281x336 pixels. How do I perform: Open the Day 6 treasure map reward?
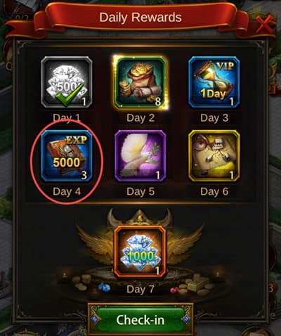pyautogui.click(x=214, y=156)
